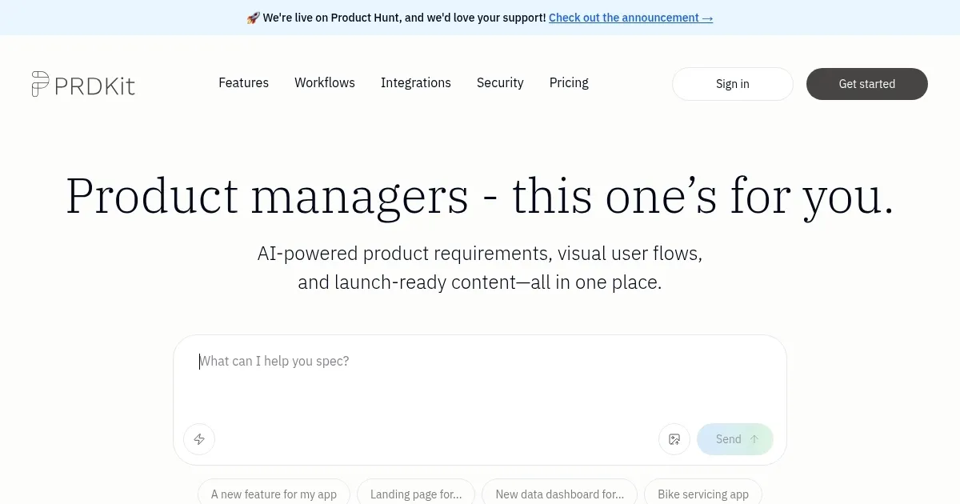Select Security in the top navigation
The height and width of the screenshot is (504, 960).
pyautogui.click(x=500, y=83)
